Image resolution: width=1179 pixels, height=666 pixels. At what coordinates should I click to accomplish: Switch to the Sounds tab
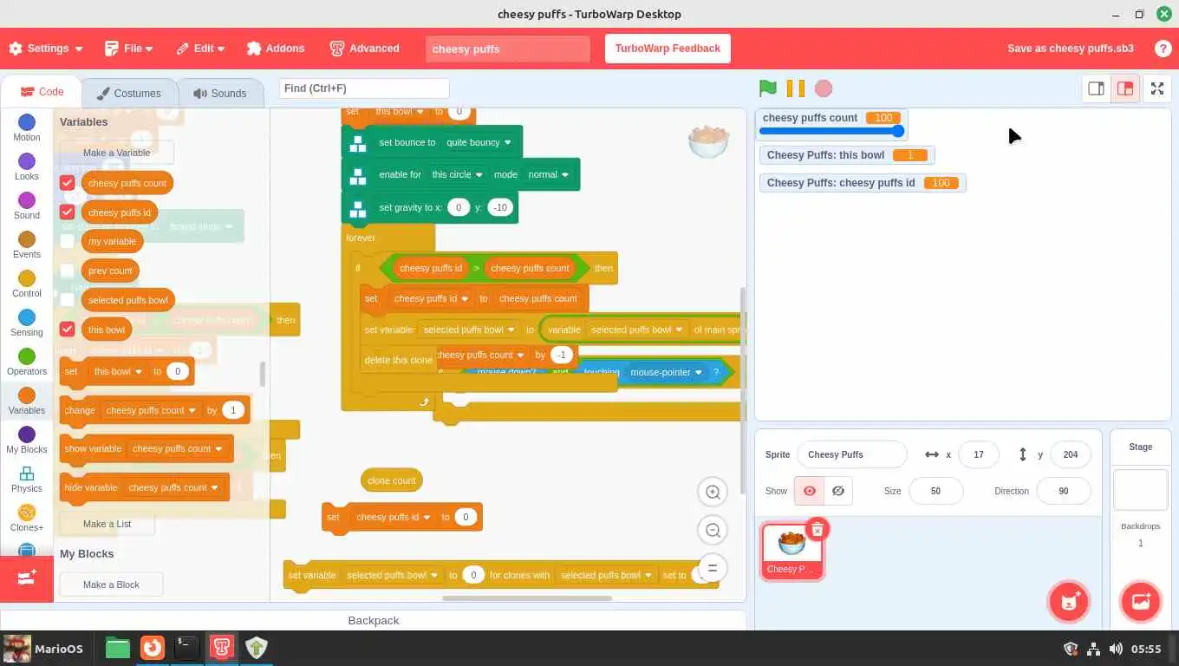click(220, 94)
